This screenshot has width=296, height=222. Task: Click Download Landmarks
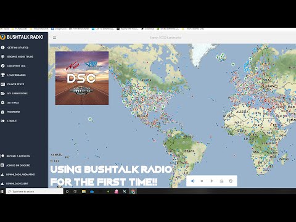pyautogui.click(x=20, y=175)
